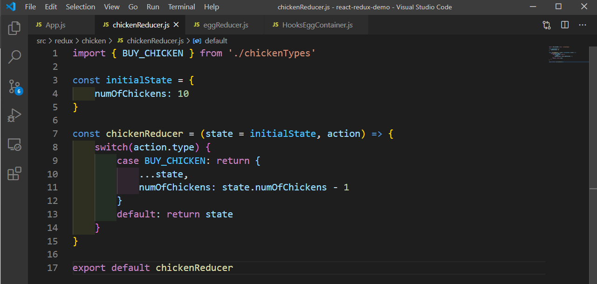Click initialState on line 3
597x284 pixels.
point(139,80)
